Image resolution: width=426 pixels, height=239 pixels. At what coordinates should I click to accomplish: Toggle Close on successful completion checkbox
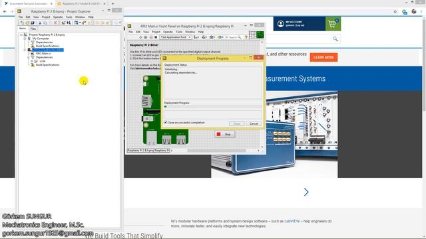(x=166, y=122)
